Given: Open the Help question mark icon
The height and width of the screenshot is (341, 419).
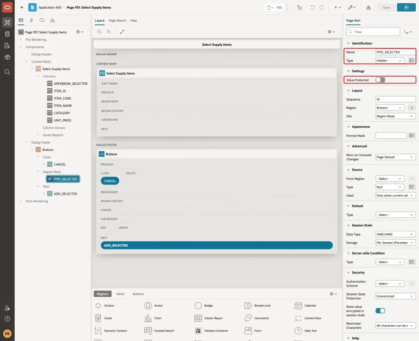Looking at the screenshot, I should pos(7,319).
